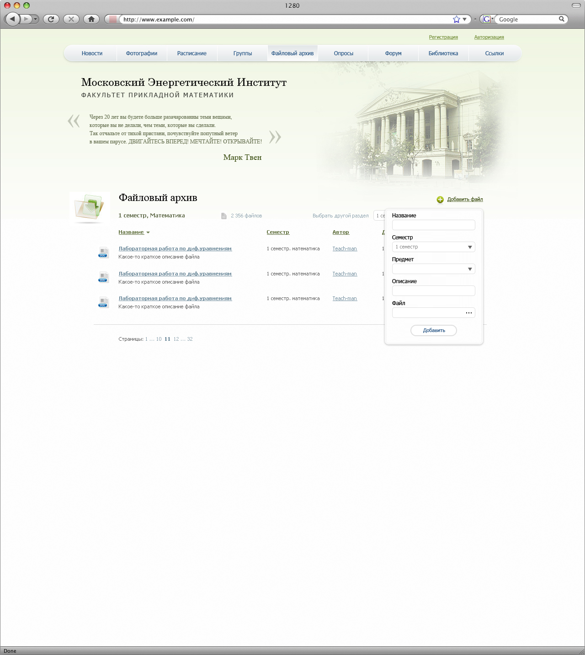Select the Группы tab
This screenshot has height=655, width=585.
click(243, 53)
